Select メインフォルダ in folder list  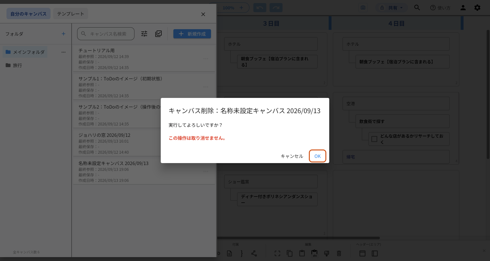point(25,52)
